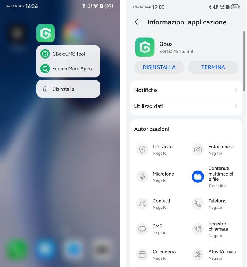Tap the Bluetooth icon in right status bar
This screenshot has width=247, height=267.
pyautogui.click(x=210, y=7)
